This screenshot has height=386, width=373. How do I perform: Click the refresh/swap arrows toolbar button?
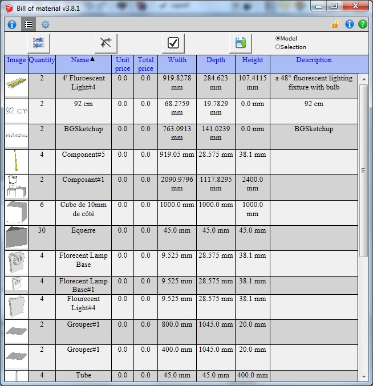pyautogui.click(x=39, y=43)
